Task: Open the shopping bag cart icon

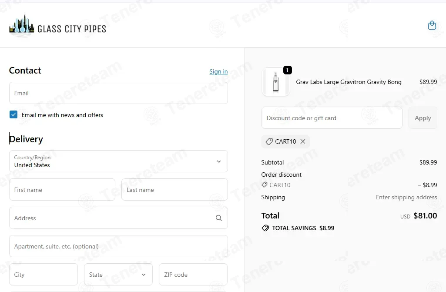Action: pos(432,25)
